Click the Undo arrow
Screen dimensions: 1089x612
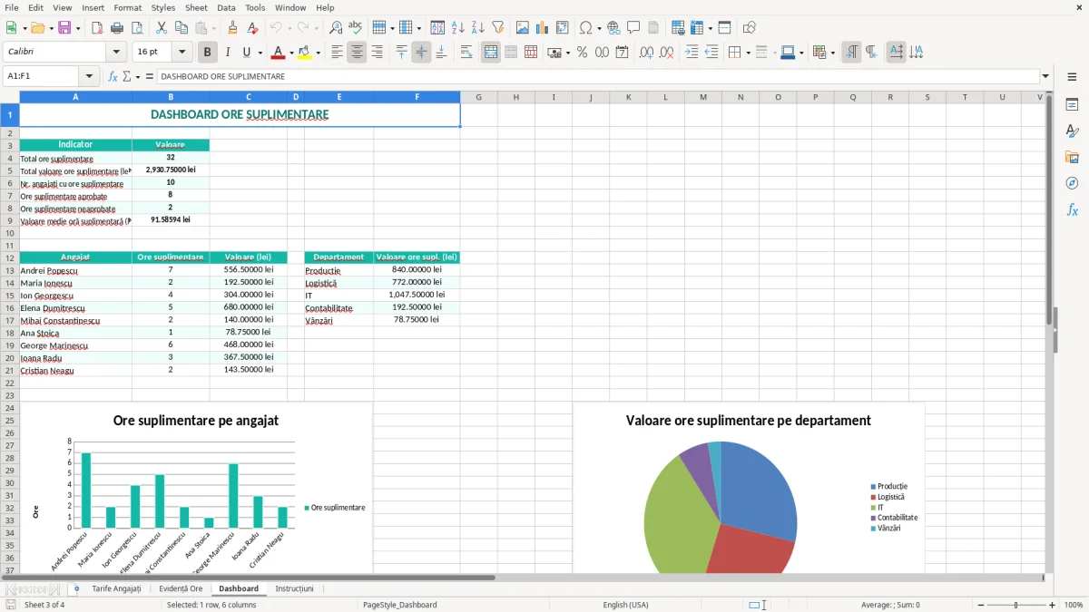coord(276,28)
